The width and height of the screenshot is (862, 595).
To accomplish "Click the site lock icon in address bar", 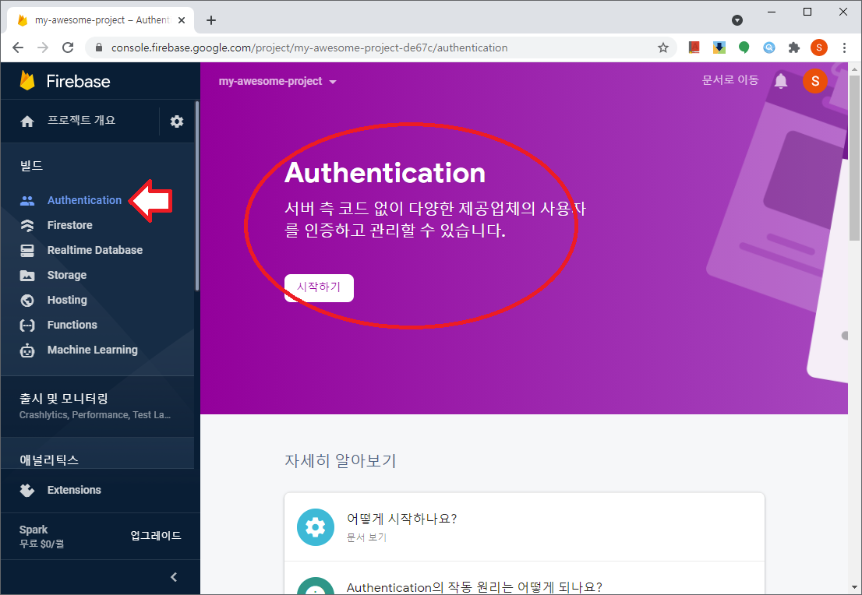I will tap(99, 48).
